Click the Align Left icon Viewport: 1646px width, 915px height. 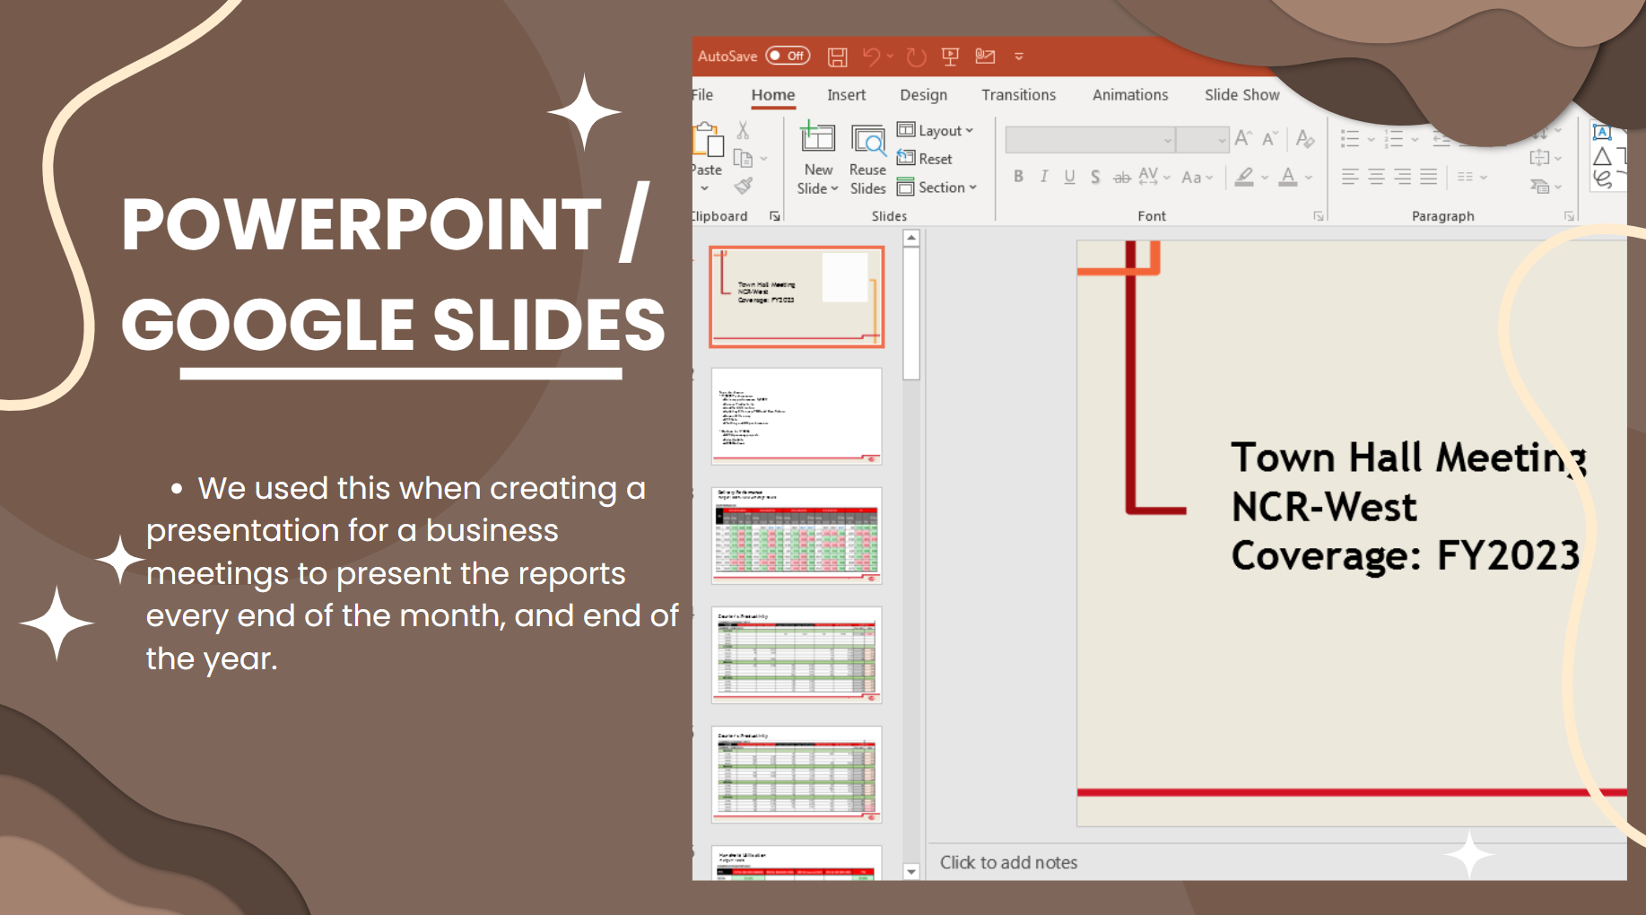coord(1350,177)
